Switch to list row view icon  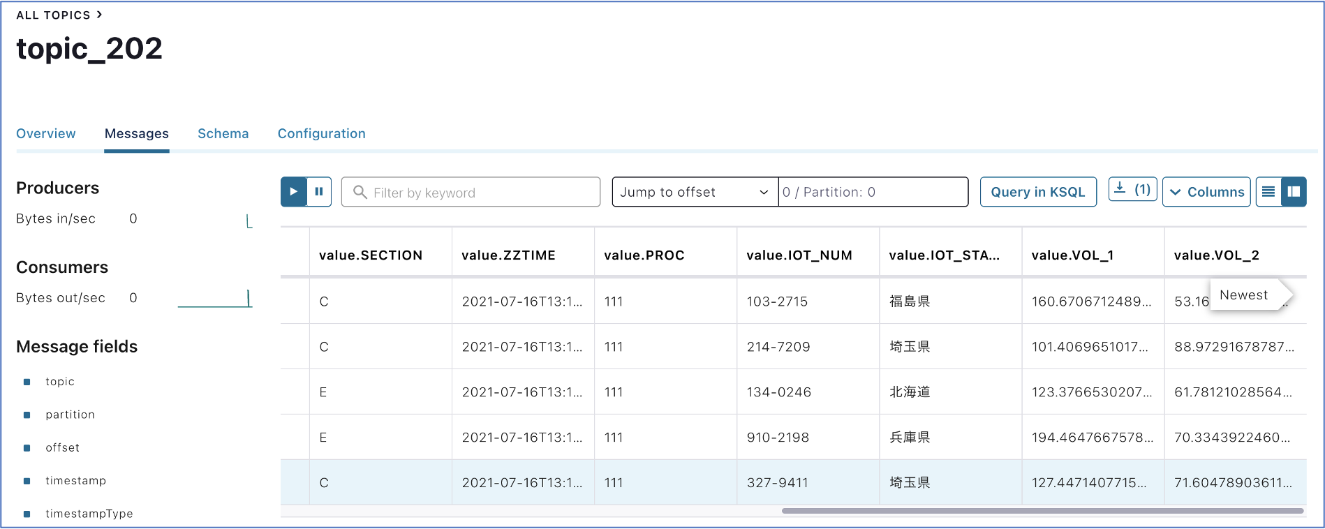click(1268, 192)
